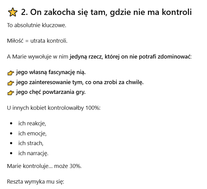Click the text "Miłość = utrata kontroli."

pos(37,41)
